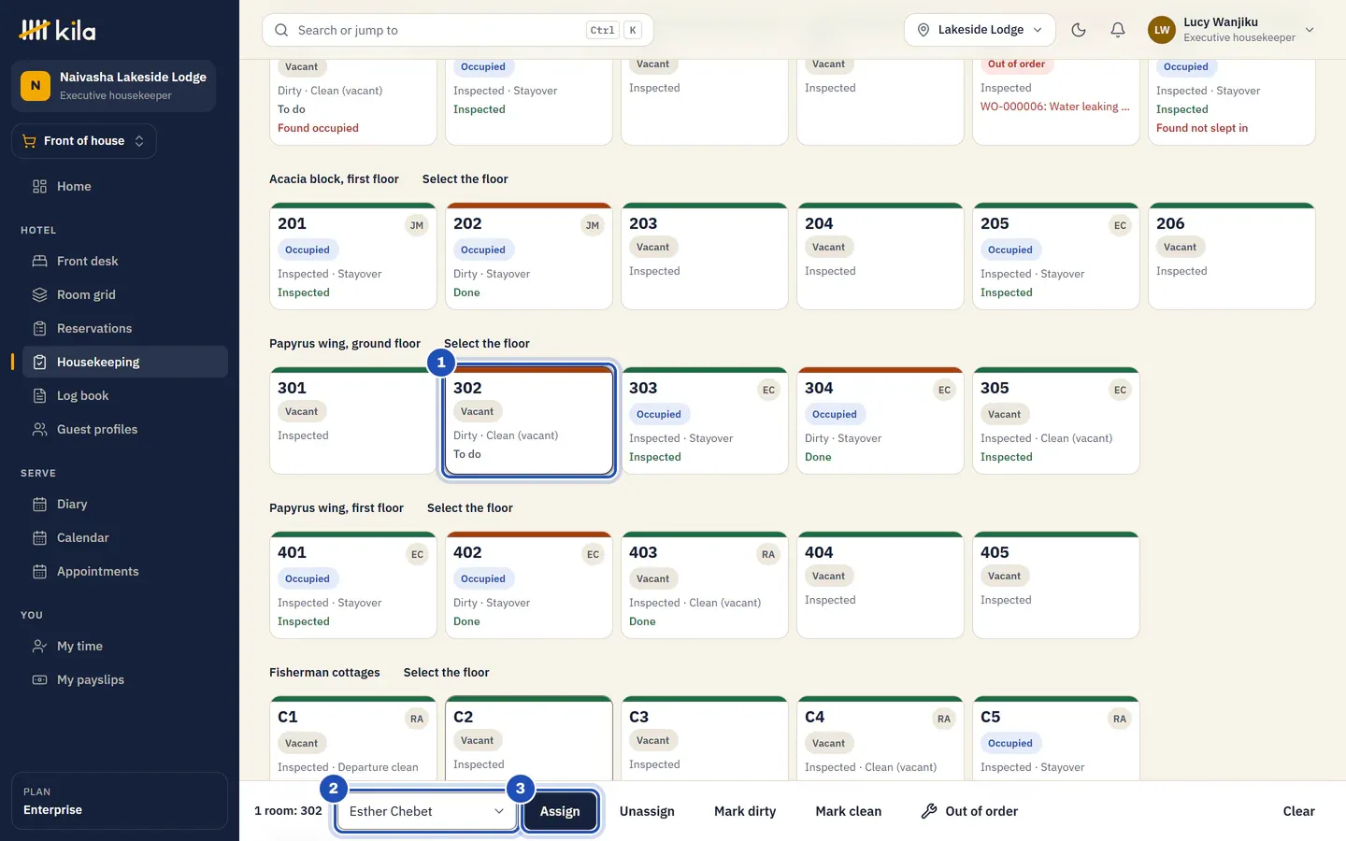Click the My payslips banknote icon
Viewport: 1346px width, 841px height.
coord(39,679)
